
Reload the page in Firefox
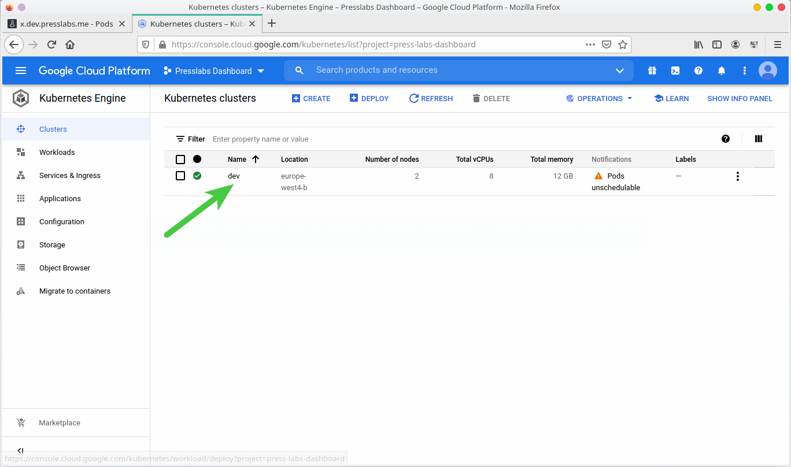click(51, 45)
